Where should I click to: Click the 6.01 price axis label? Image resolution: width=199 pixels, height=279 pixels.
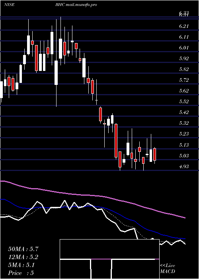(184, 48)
